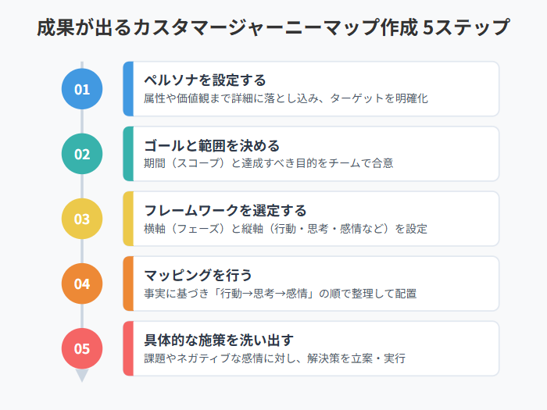Click the blue 01 step circle
547x410 pixels.
point(82,89)
